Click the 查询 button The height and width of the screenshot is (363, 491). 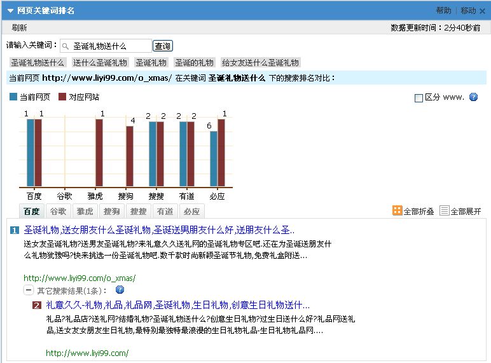pos(163,46)
